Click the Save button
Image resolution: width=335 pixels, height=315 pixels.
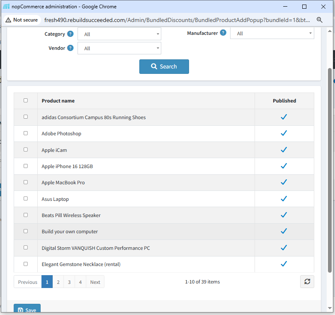pos(27,310)
